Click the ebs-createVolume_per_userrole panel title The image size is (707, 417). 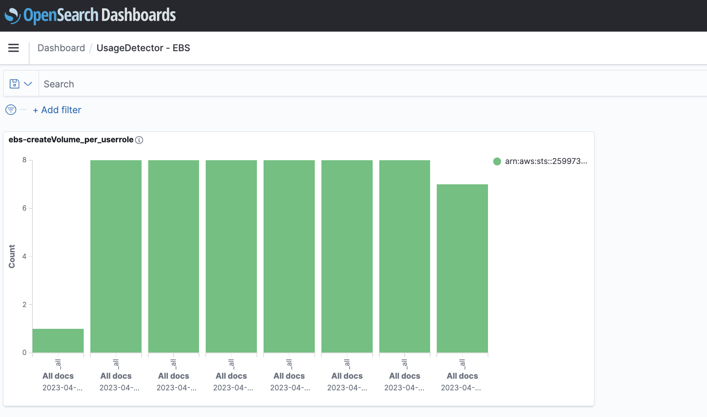click(x=71, y=140)
